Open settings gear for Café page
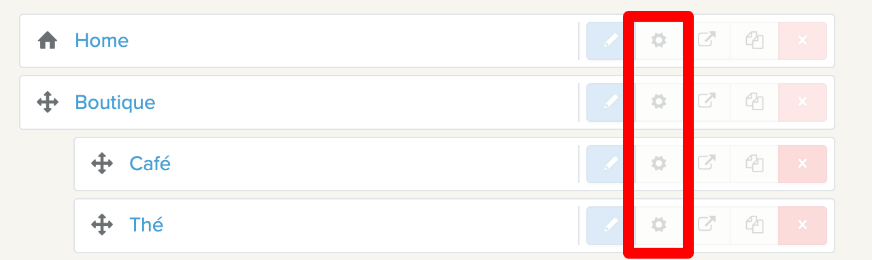 coord(658,163)
